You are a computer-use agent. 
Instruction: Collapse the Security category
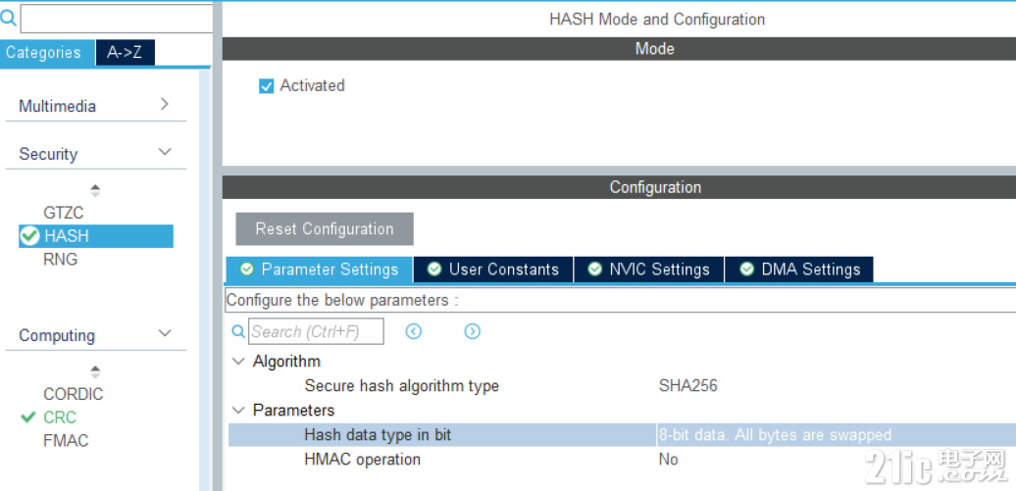click(x=165, y=152)
